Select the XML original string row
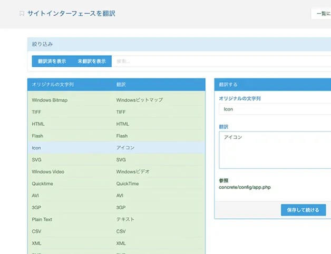This screenshot has width=331, height=254. pyautogui.click(x=116, y=243)
